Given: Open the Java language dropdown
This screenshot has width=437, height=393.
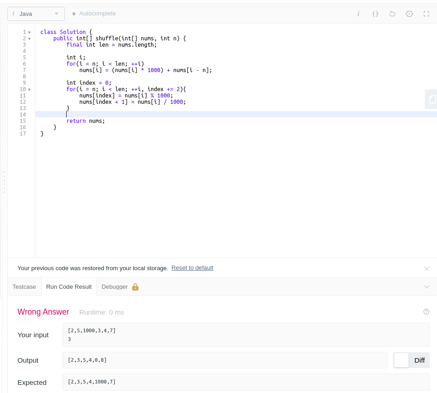Looking at the screenshot, I should [x=36, y=14].
